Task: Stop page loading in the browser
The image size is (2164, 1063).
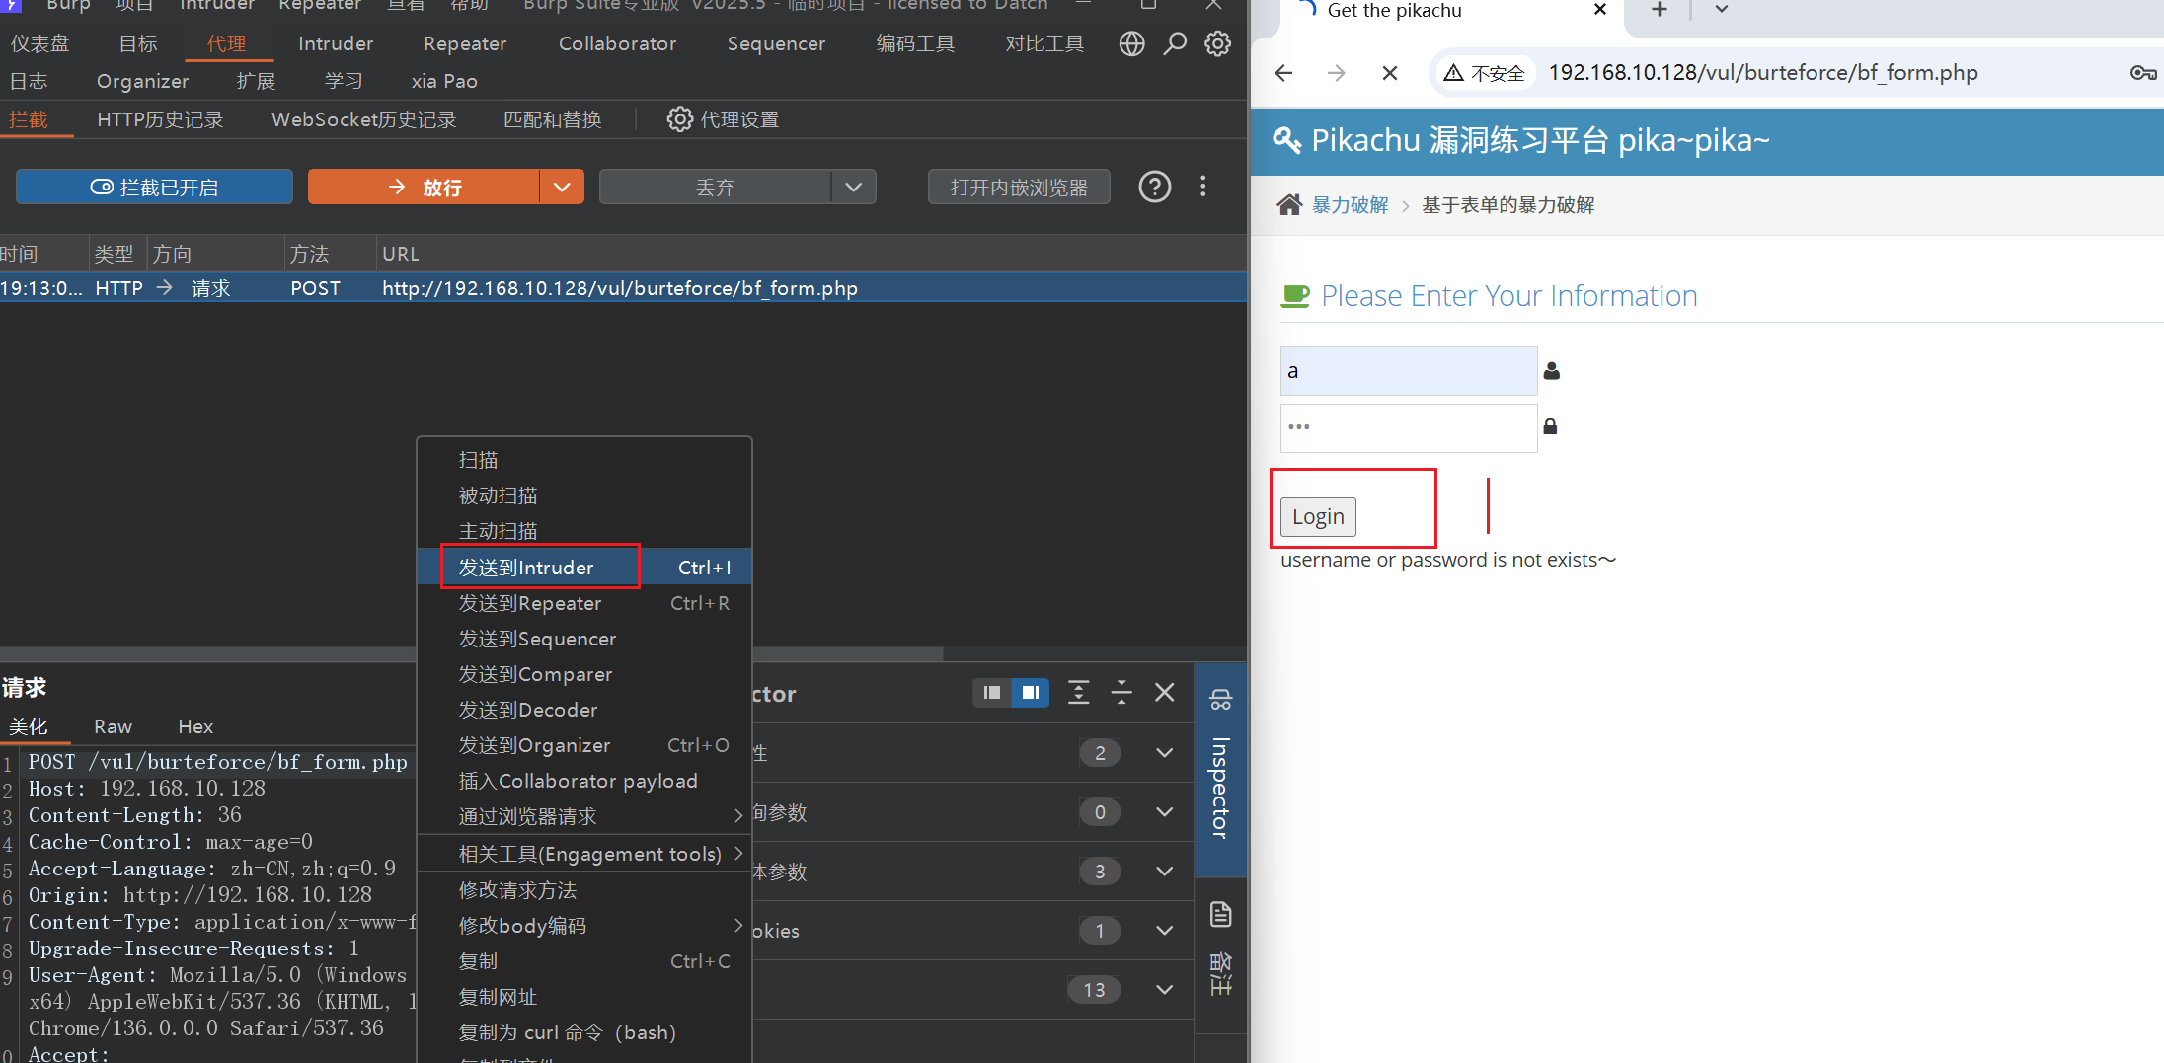Action: point(1389,73)
